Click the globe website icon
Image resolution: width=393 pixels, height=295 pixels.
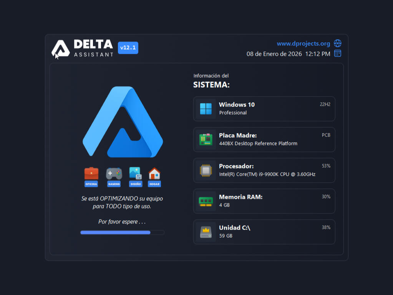pyautogui.click(x=337, y=43)
